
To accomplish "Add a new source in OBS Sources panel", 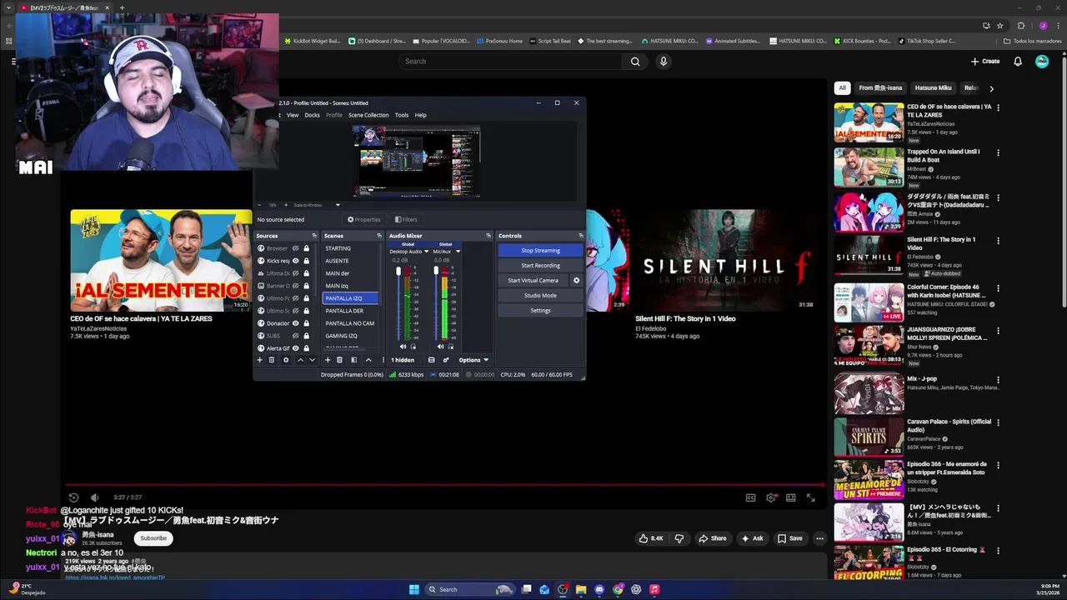I will [259, 360].
